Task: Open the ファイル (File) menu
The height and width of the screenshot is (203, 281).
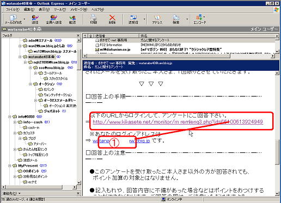Action: [13, 9]
